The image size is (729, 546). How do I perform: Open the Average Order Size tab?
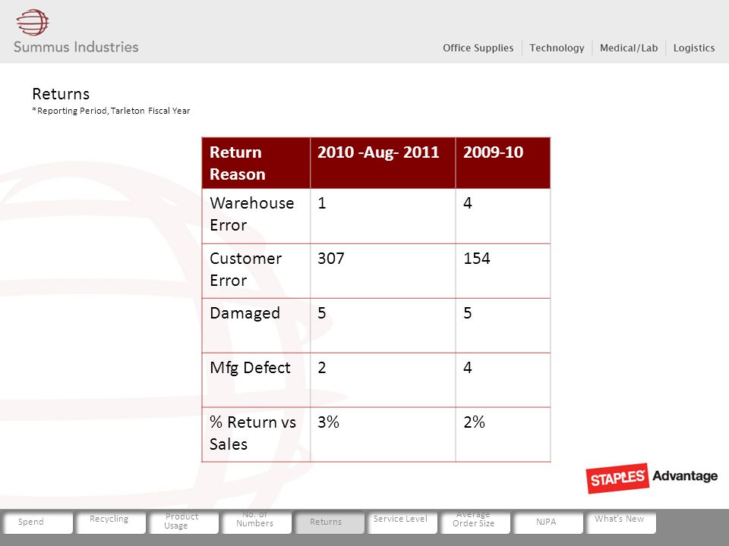pos(475,522)
